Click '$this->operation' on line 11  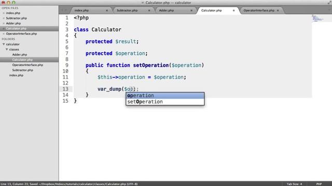(x=121, y=77)
